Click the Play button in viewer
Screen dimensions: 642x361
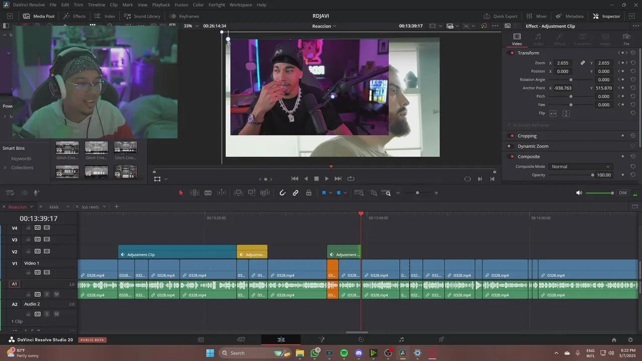tap(327, 178)
